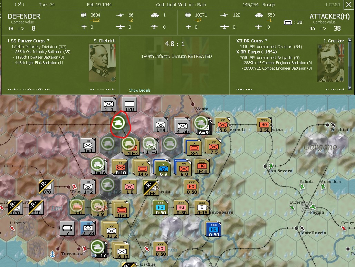This screenshot has height=267, width=355.
Task: Select the 0?0 counter north of circle
Action: point(129,104)
